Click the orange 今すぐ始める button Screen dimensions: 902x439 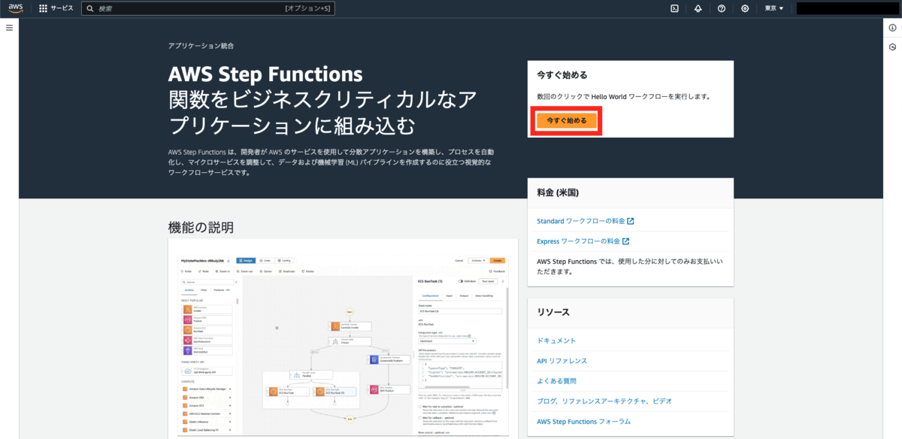(x=567, y=120)
